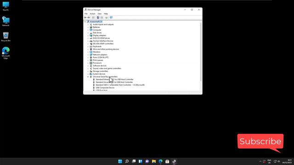The width and height of the screenshot is (294, 165).
Task: Select the Storage controllers label
Action: 100,71
